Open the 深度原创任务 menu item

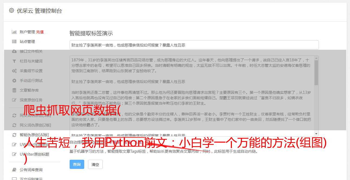pos(31,100)
